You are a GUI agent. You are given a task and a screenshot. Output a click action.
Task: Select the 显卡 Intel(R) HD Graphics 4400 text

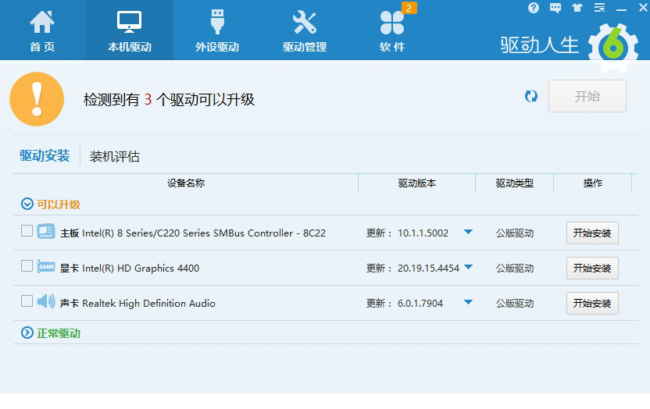pos(130,269)
